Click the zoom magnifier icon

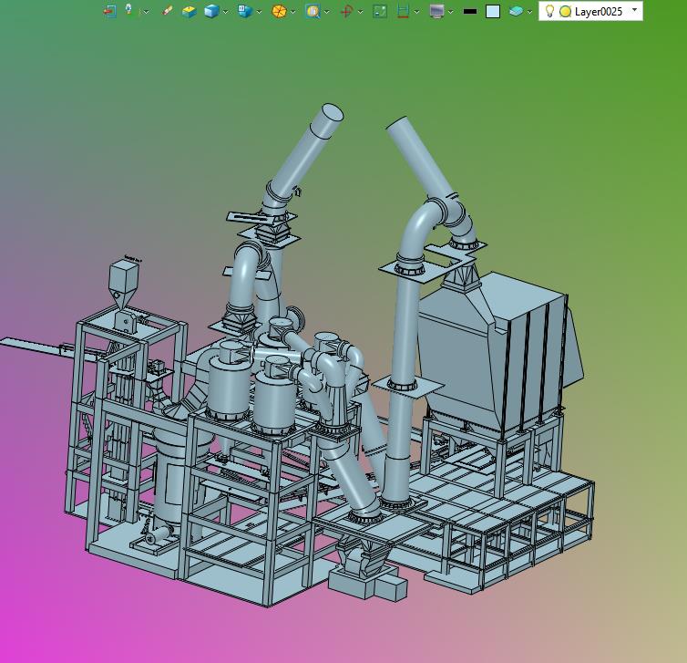tap(313, 11)
